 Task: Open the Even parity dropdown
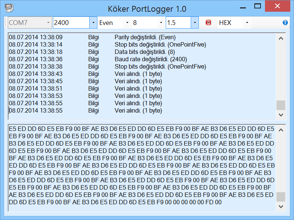pyautogui.click(x=127, y=22)
